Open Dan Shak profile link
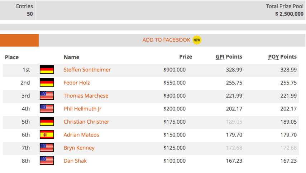The width and height of the screenshot is (306, 173). [x=75, y=161]
